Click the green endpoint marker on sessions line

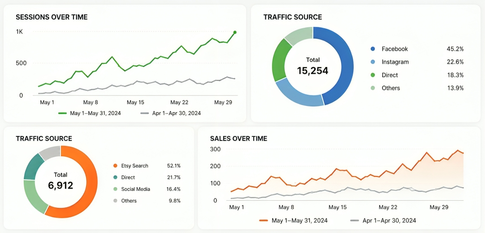point(235,32)
